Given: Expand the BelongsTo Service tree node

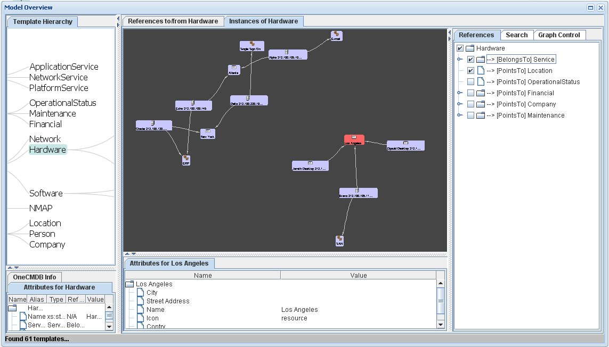Looking at the screenshot, I should pos(460,60).
